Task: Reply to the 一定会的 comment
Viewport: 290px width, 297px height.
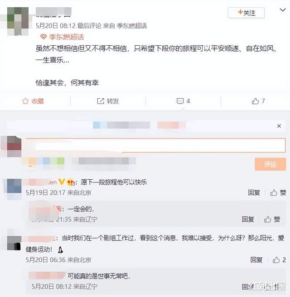Action: 248,219
